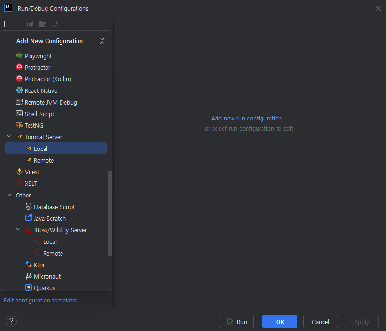Click the Protractor red icon
386x331 pixels.
19,67
